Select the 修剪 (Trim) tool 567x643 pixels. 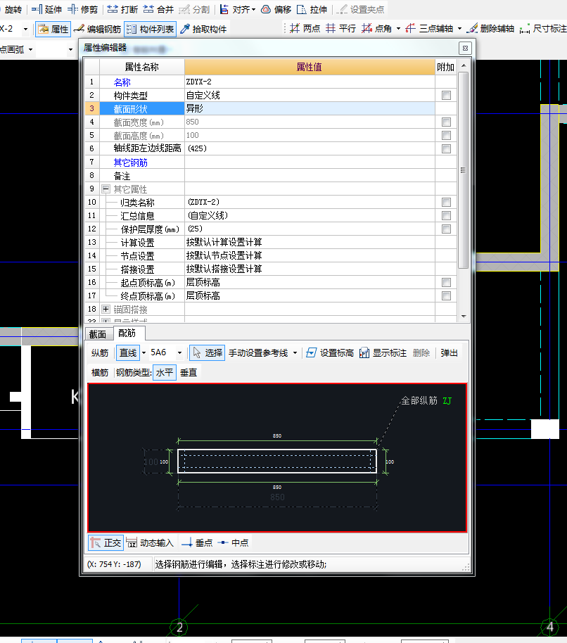point(83,9)
